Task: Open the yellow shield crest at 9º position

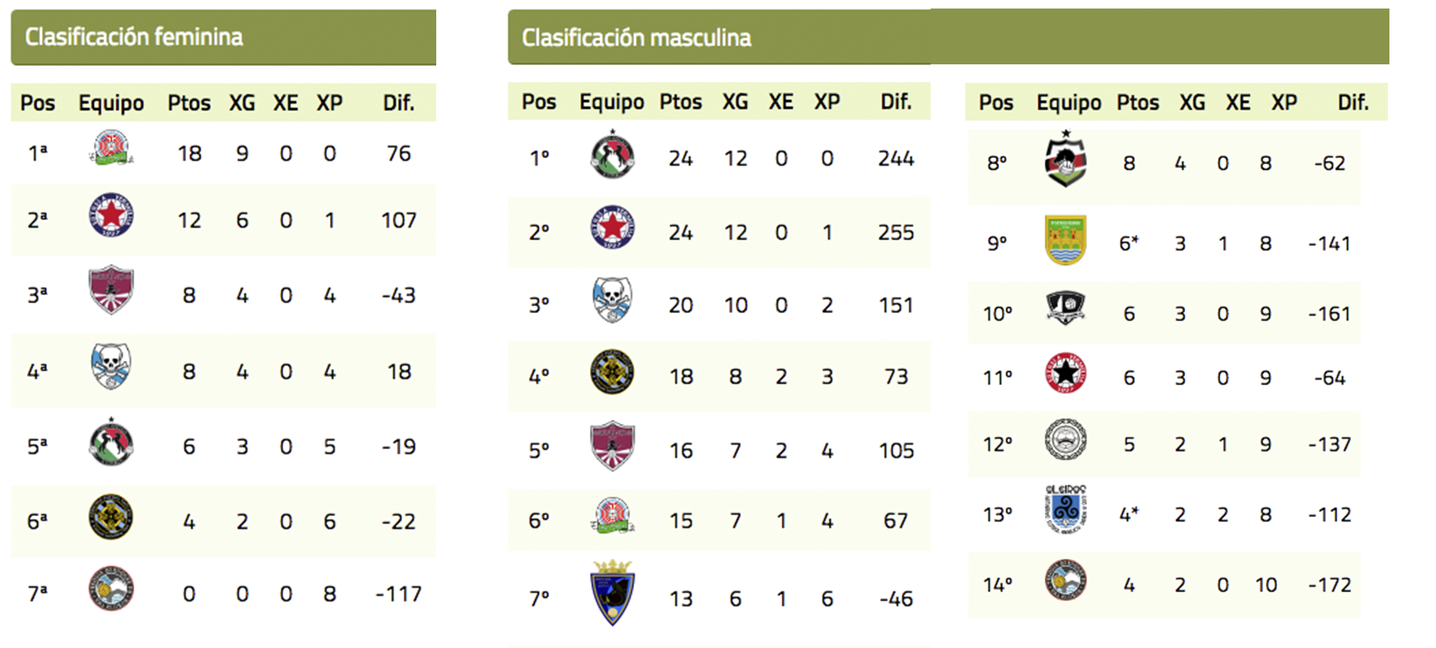Action: click(1065, 240)
